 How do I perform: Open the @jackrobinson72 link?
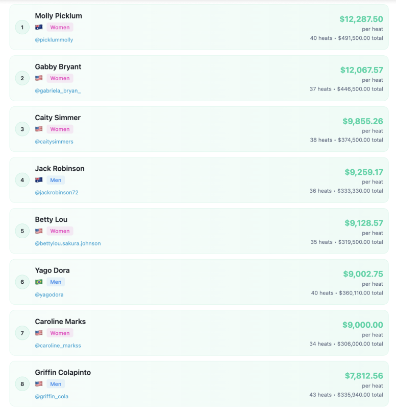click(57, 192)
